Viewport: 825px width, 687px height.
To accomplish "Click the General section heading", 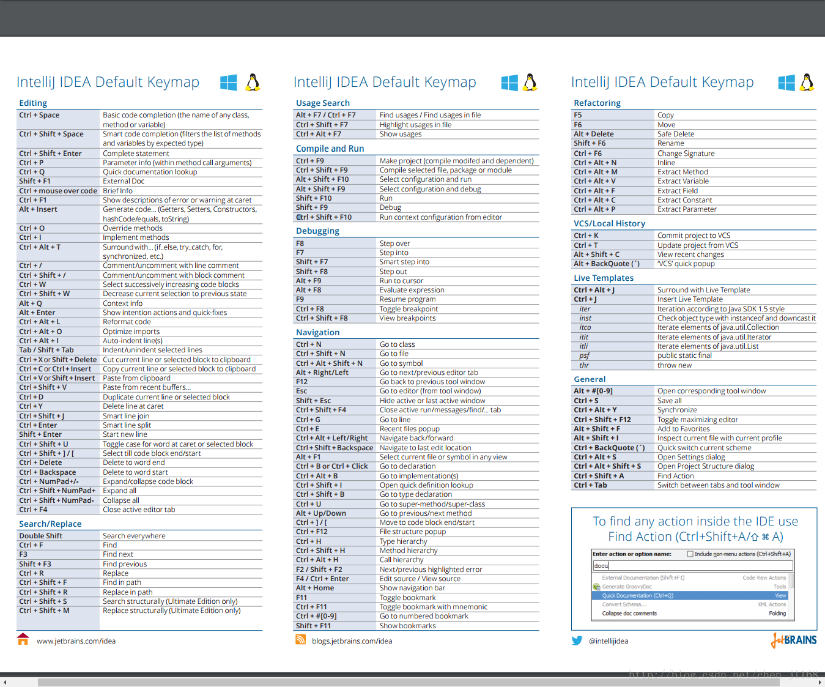I will (x=590, y=379).
